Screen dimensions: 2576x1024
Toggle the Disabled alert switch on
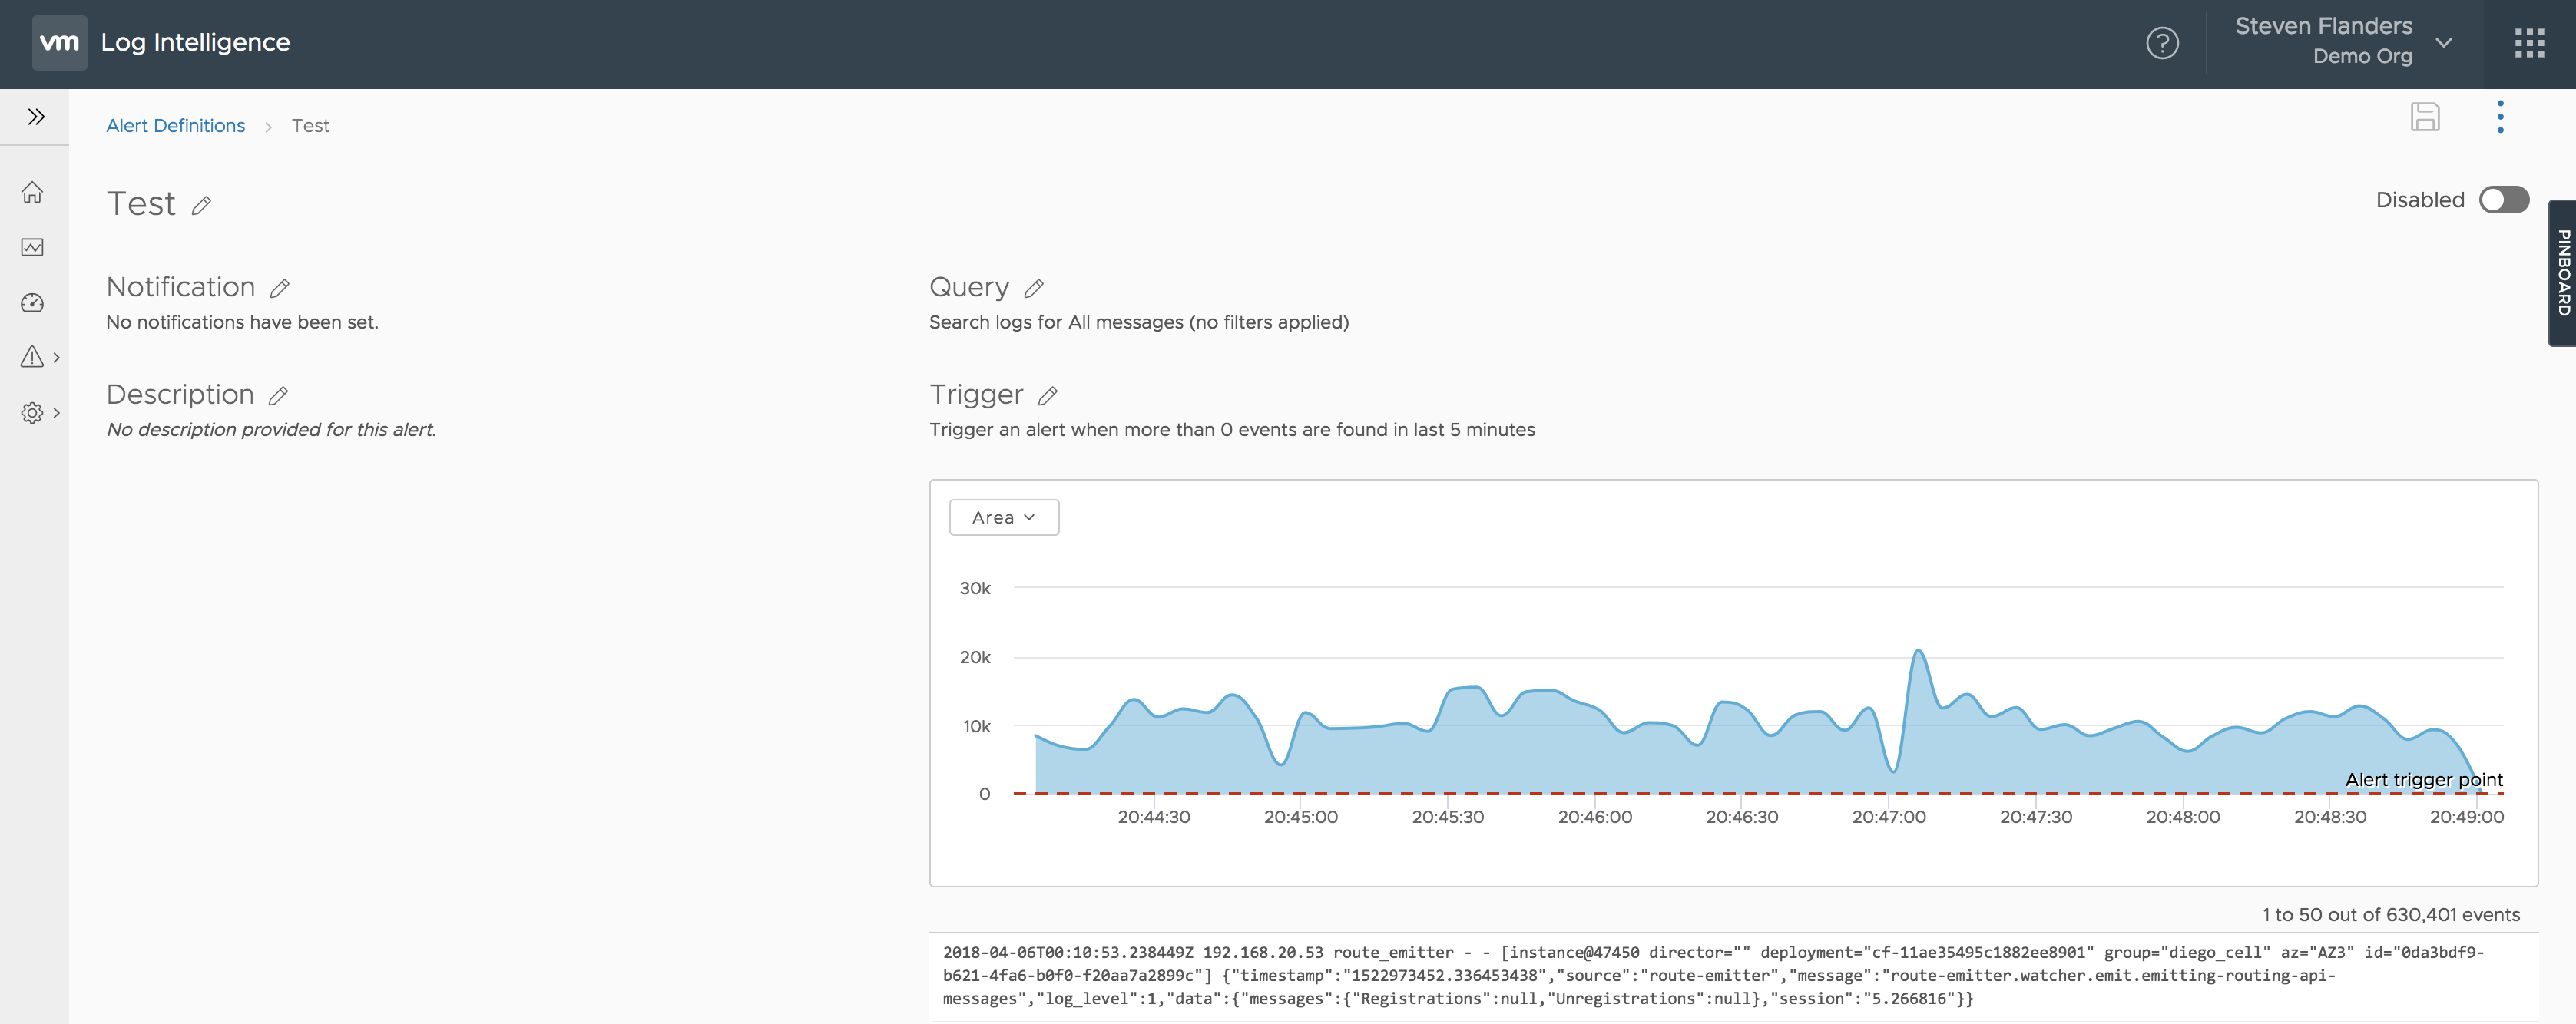(2503, 200)
